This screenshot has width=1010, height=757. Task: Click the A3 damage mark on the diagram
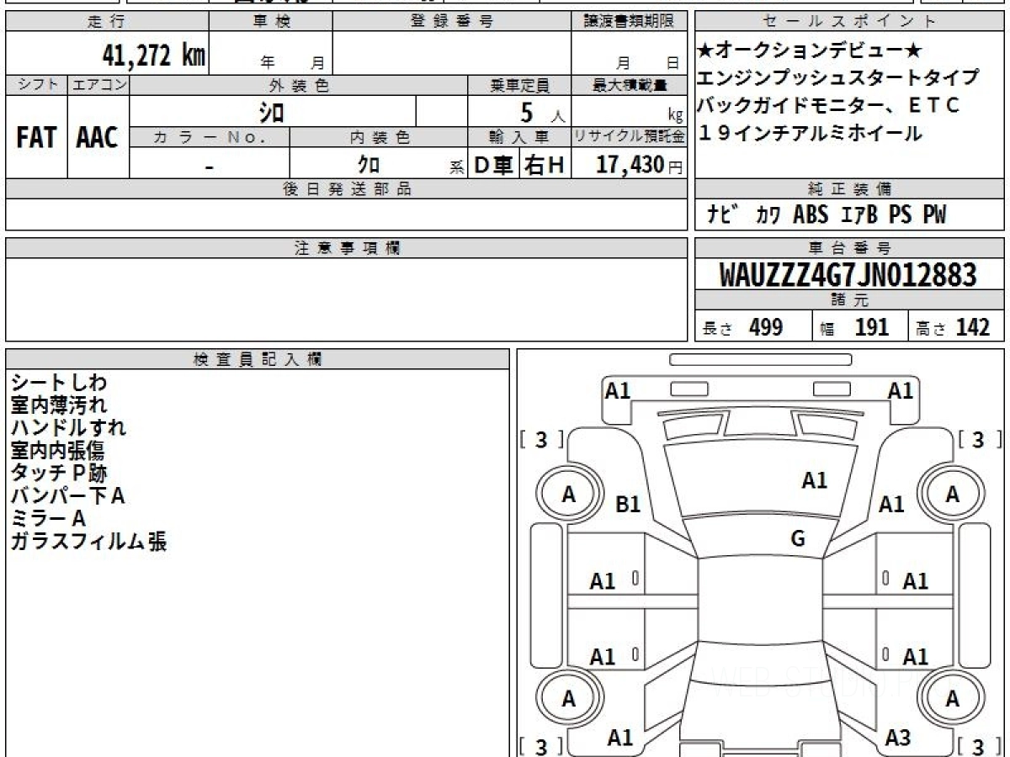(898, 738)
